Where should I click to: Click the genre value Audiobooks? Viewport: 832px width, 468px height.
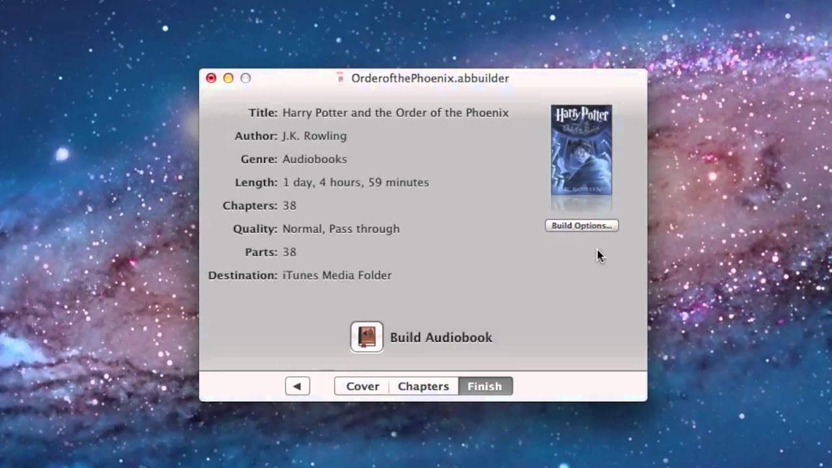point(315,159)
